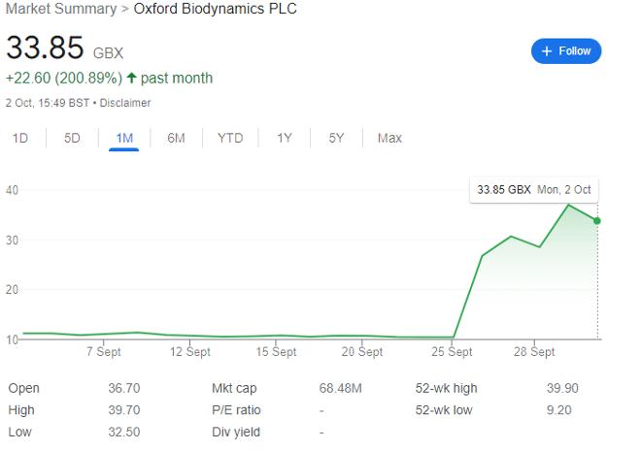Click the P/E ratio label
This screenshot has height=450, width=641.
pyautogui.click(x=236, y=410)
